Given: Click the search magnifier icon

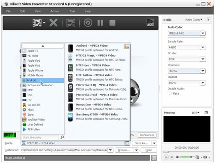Looking at the screenshot, I should coord(62,137).
